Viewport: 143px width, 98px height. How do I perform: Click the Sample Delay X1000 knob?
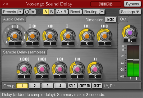pos(42,69)
